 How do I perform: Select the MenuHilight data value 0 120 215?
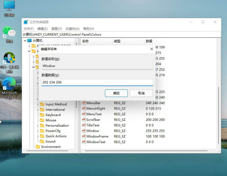point(153,108)
